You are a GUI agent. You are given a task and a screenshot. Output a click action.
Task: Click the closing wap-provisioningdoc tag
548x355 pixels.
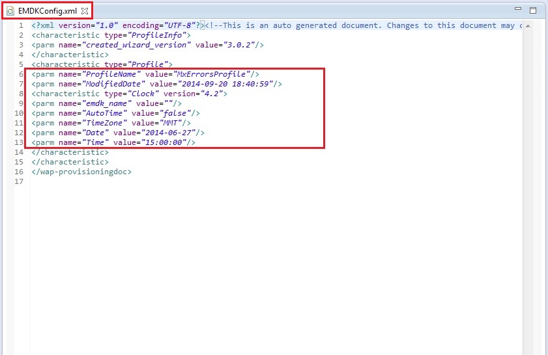(81, 172)
